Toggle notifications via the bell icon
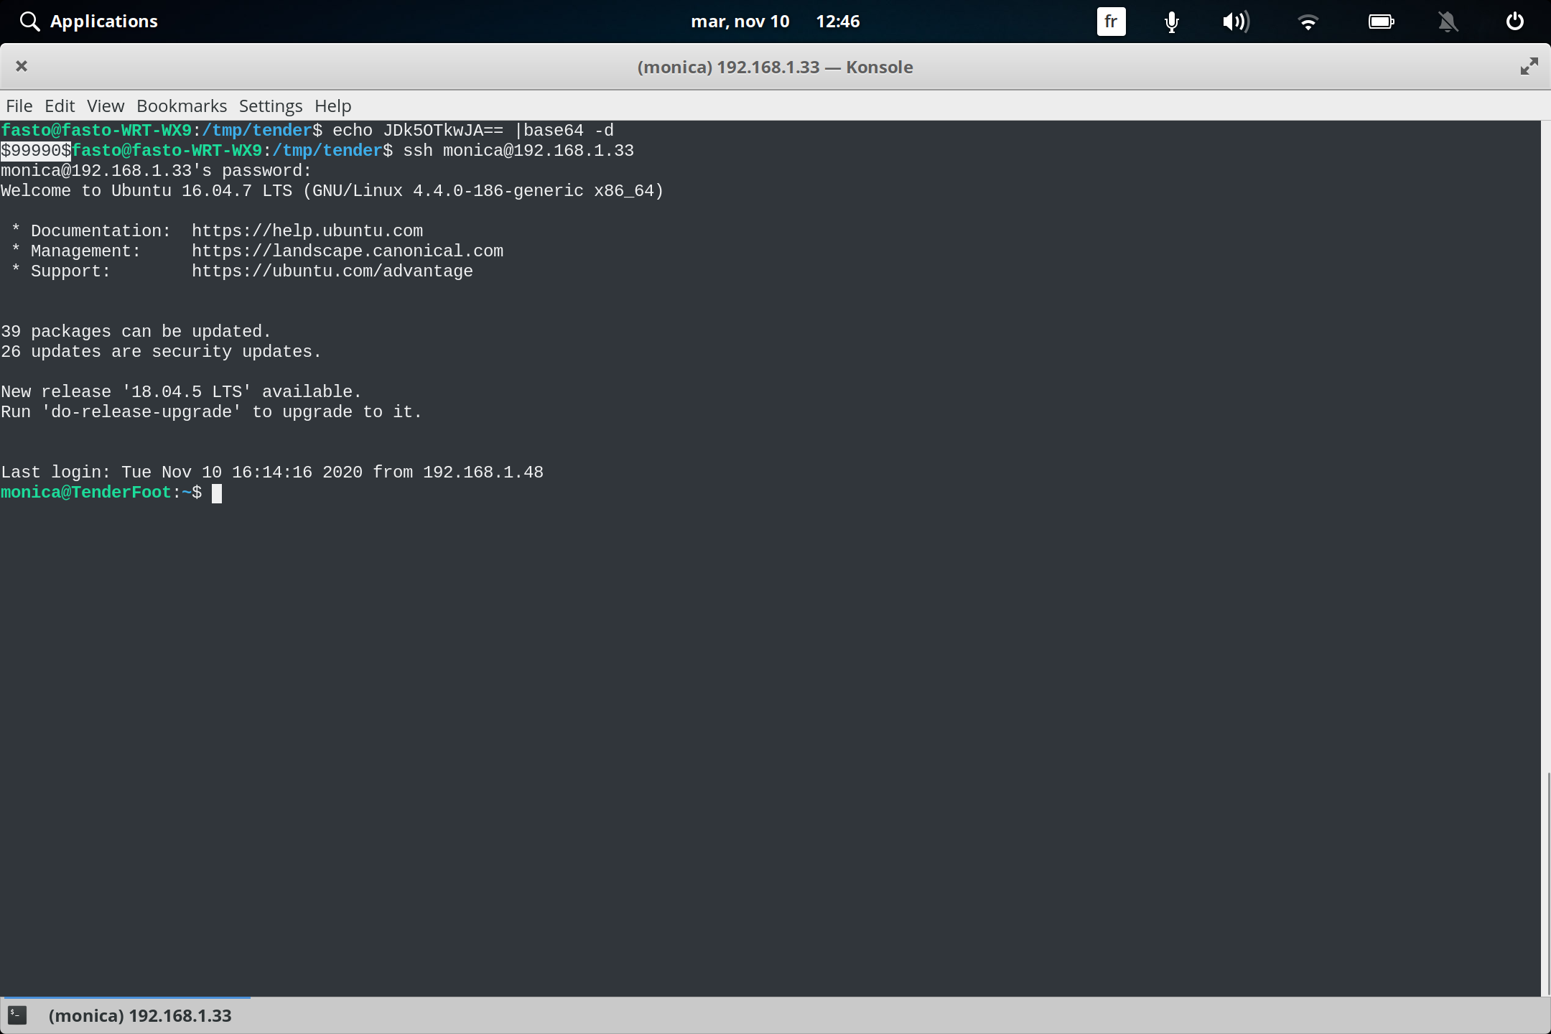The image size is (1551, 1034). [1448, 22]
